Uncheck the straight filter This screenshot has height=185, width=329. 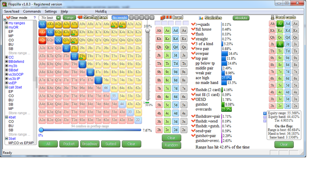(x=193, y=39)
